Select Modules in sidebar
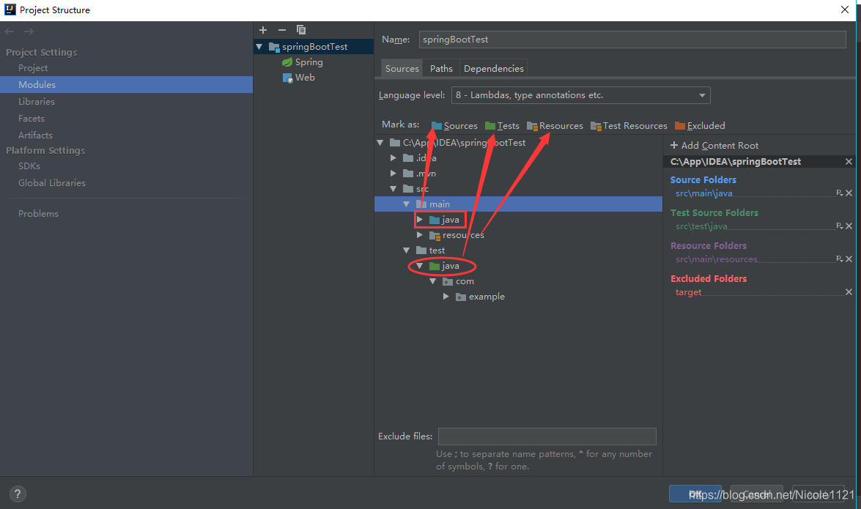The width and height of the screenshot is (861, 509). point(126,84)
